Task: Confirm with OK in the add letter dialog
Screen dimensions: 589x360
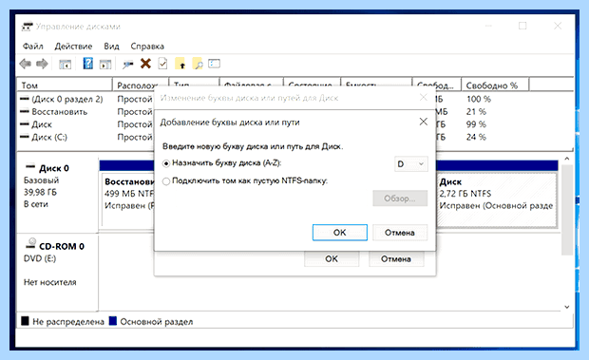Action: coord(339,233)
